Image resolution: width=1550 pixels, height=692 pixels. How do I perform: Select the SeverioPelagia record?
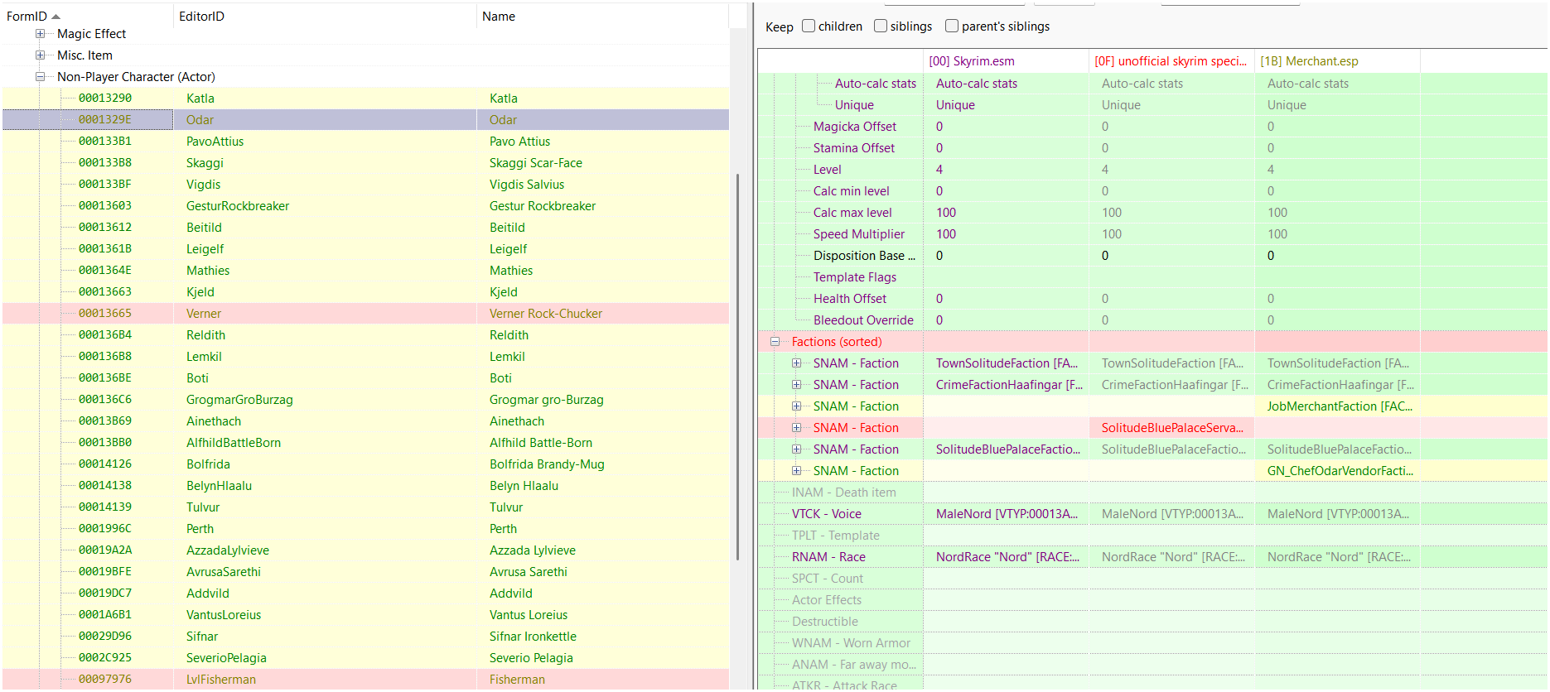(365, 658)
